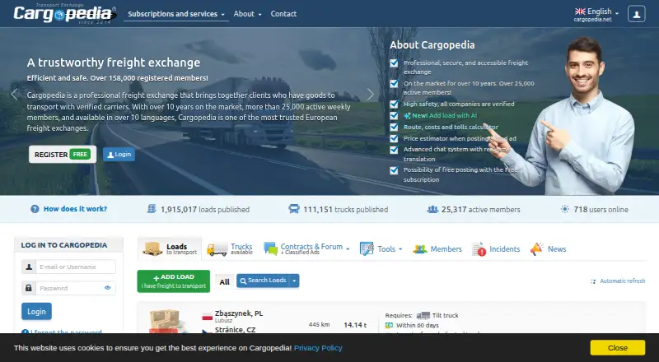Click the Members group icon
This screenshot has height=362, width=659.
[419, 249]
